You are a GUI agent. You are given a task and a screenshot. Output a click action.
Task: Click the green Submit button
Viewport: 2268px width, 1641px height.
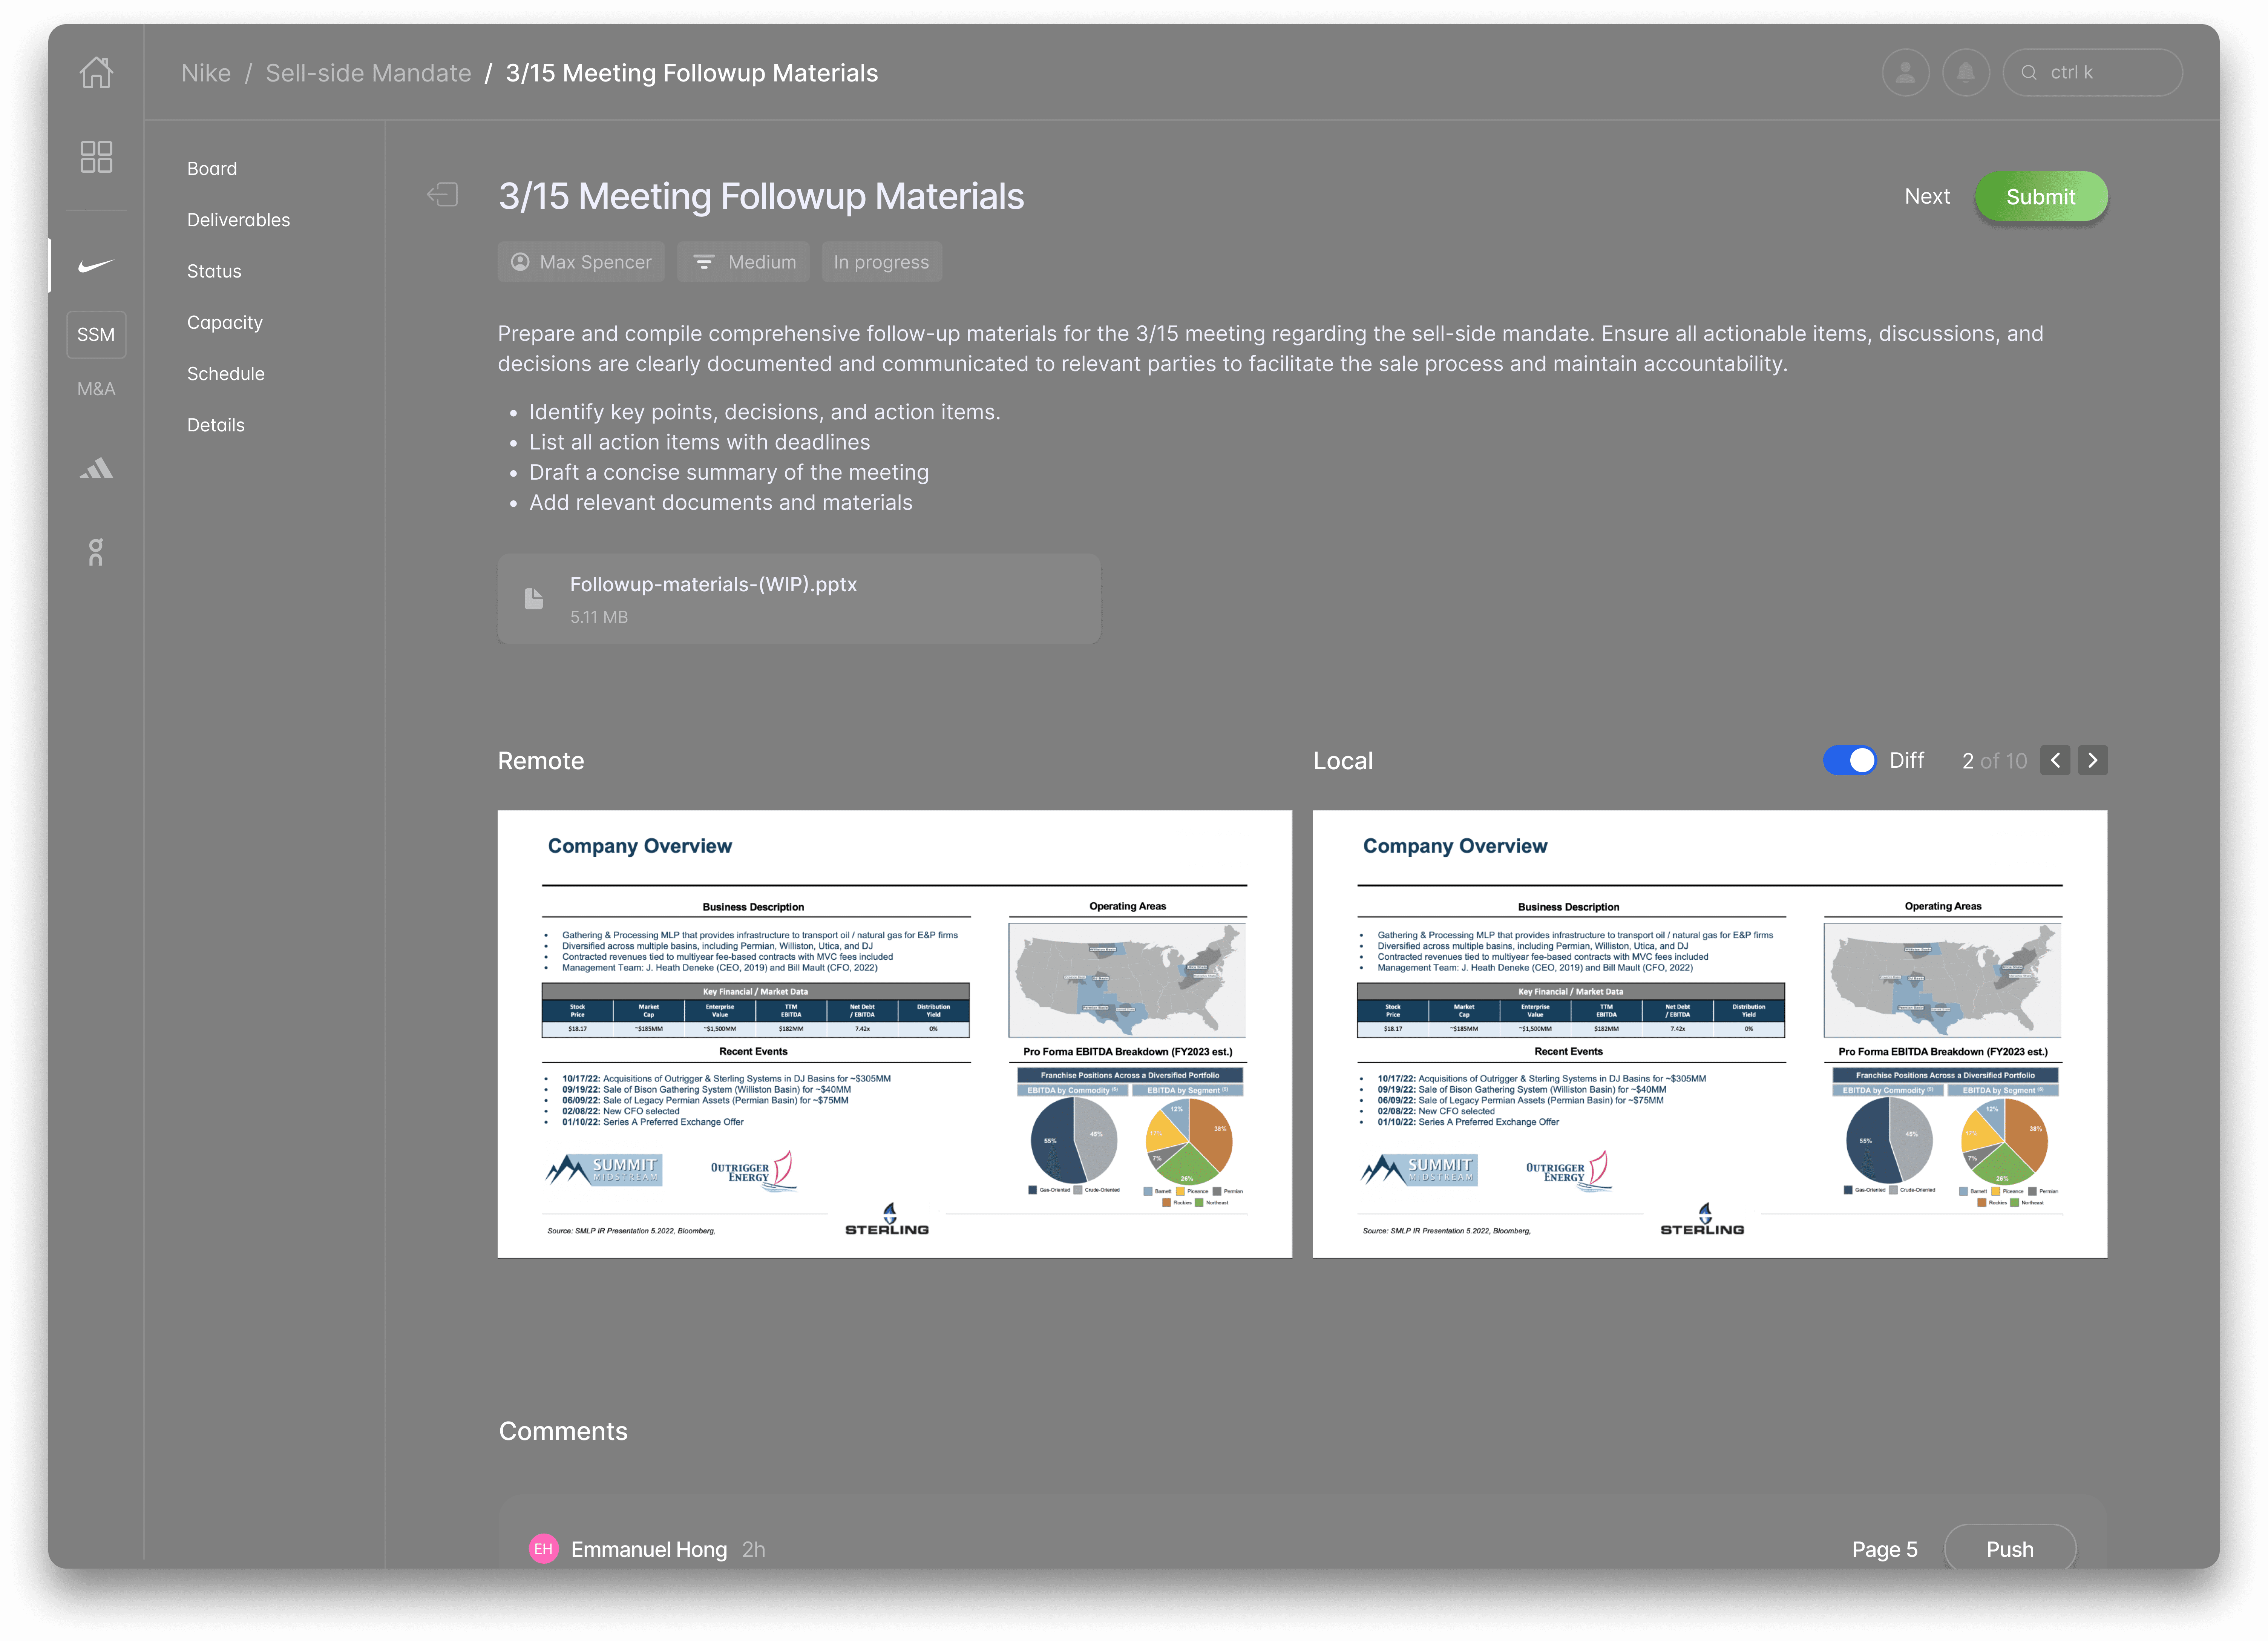click(2041, 197)
